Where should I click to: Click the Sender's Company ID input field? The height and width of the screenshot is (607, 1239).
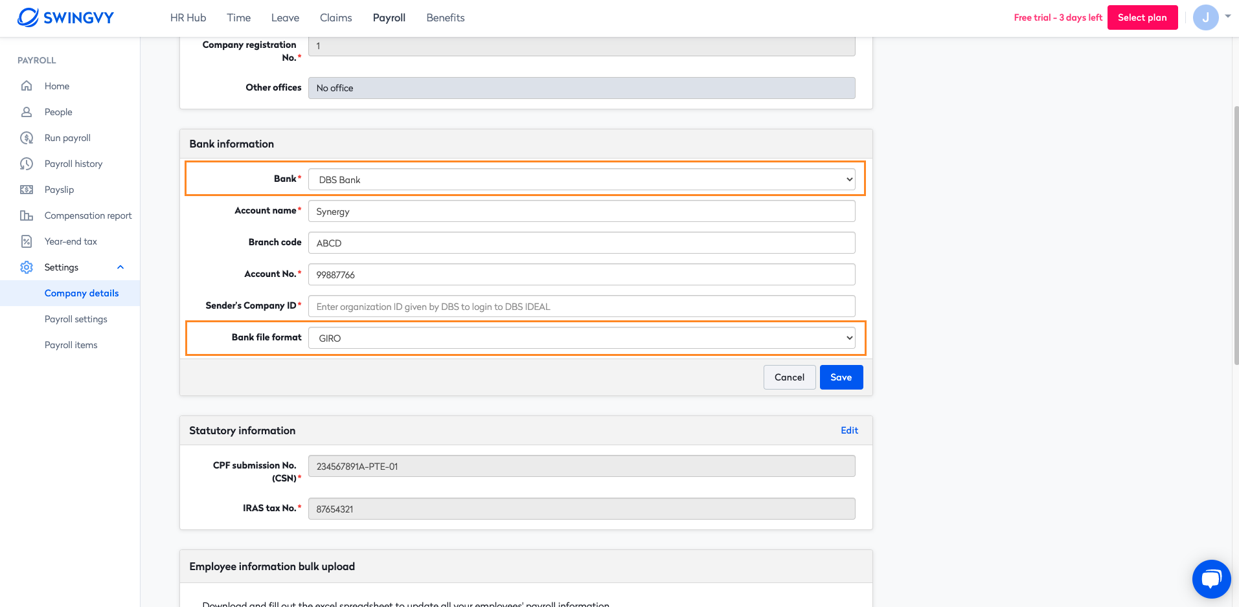click(x=582, y=305)
